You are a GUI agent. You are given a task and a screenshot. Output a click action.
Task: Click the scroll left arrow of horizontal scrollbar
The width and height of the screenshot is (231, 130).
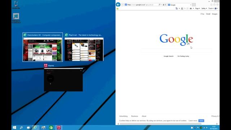coord(118,124)
